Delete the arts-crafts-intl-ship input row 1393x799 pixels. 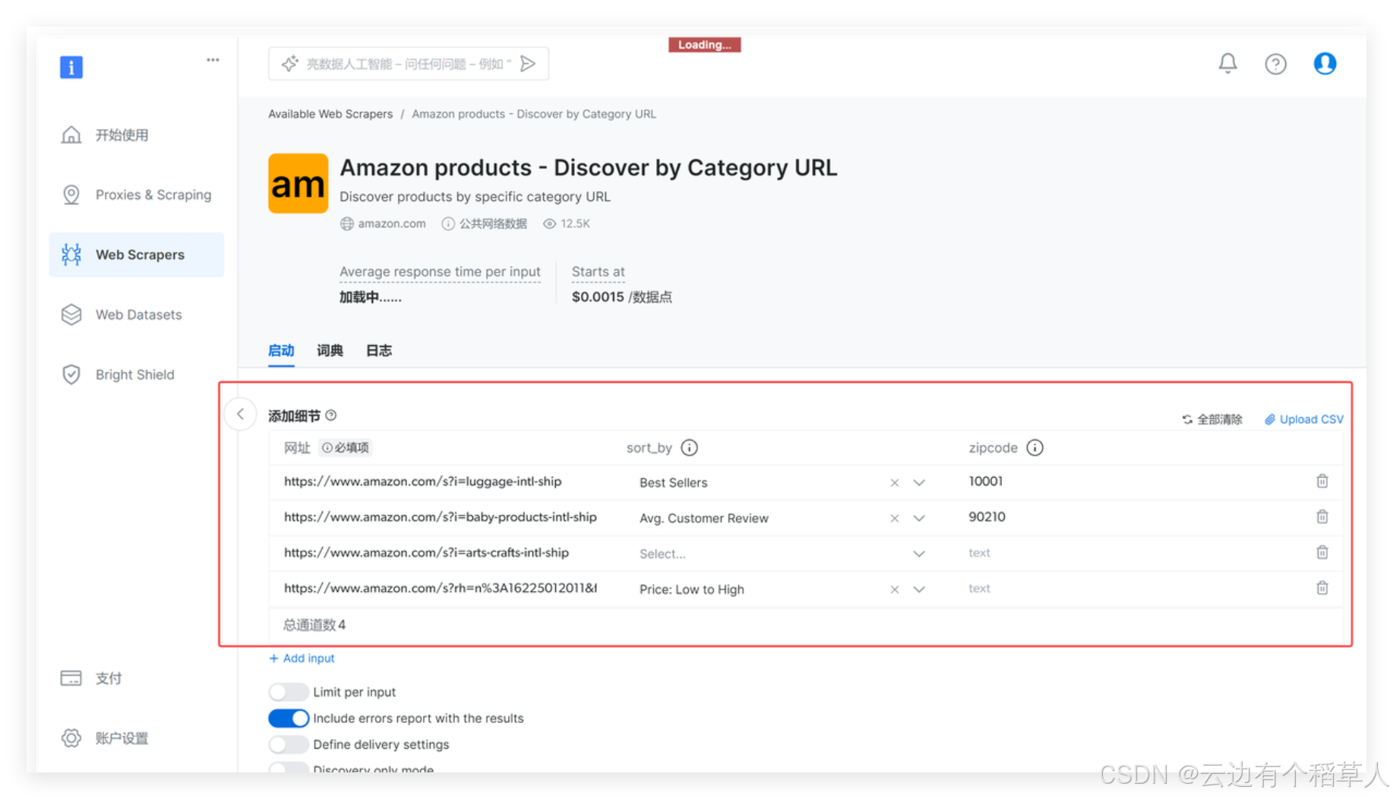[1322, 553]
